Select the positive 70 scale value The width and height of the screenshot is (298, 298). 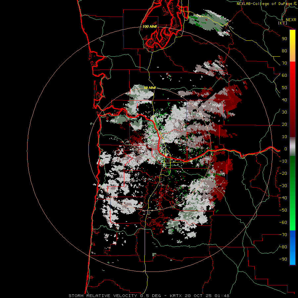tap(284, 63)
